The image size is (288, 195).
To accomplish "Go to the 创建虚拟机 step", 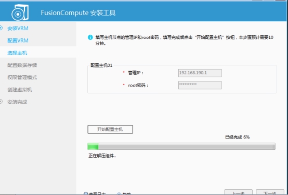I will pos(20,90).
